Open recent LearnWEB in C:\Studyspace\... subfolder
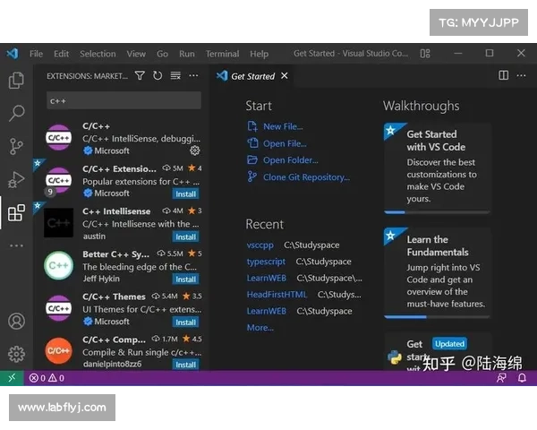The image size is (537, 430). pyautogui.click(x=267, y=278)
